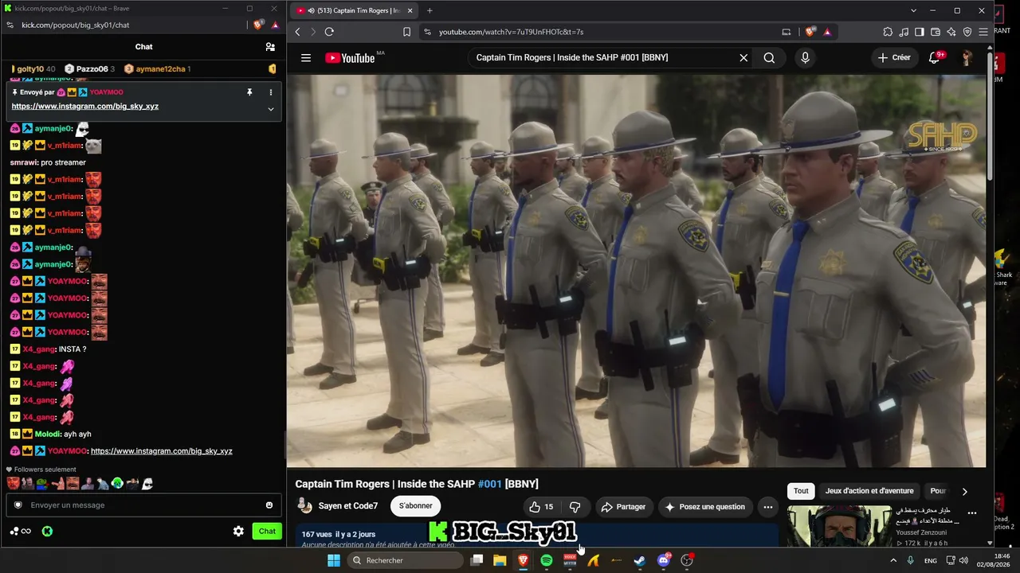Viewport: 1020px width, 573px height.
Task: Show more filter chips with right arrow
Action: (x=964, y=491)
